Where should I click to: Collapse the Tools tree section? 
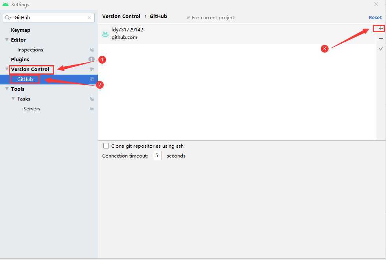pyautogui.click(x=7, y=89)
